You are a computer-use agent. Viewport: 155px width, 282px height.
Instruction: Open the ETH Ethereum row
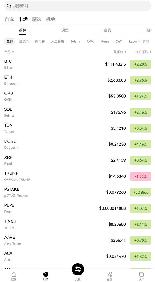tap(77, 80)
